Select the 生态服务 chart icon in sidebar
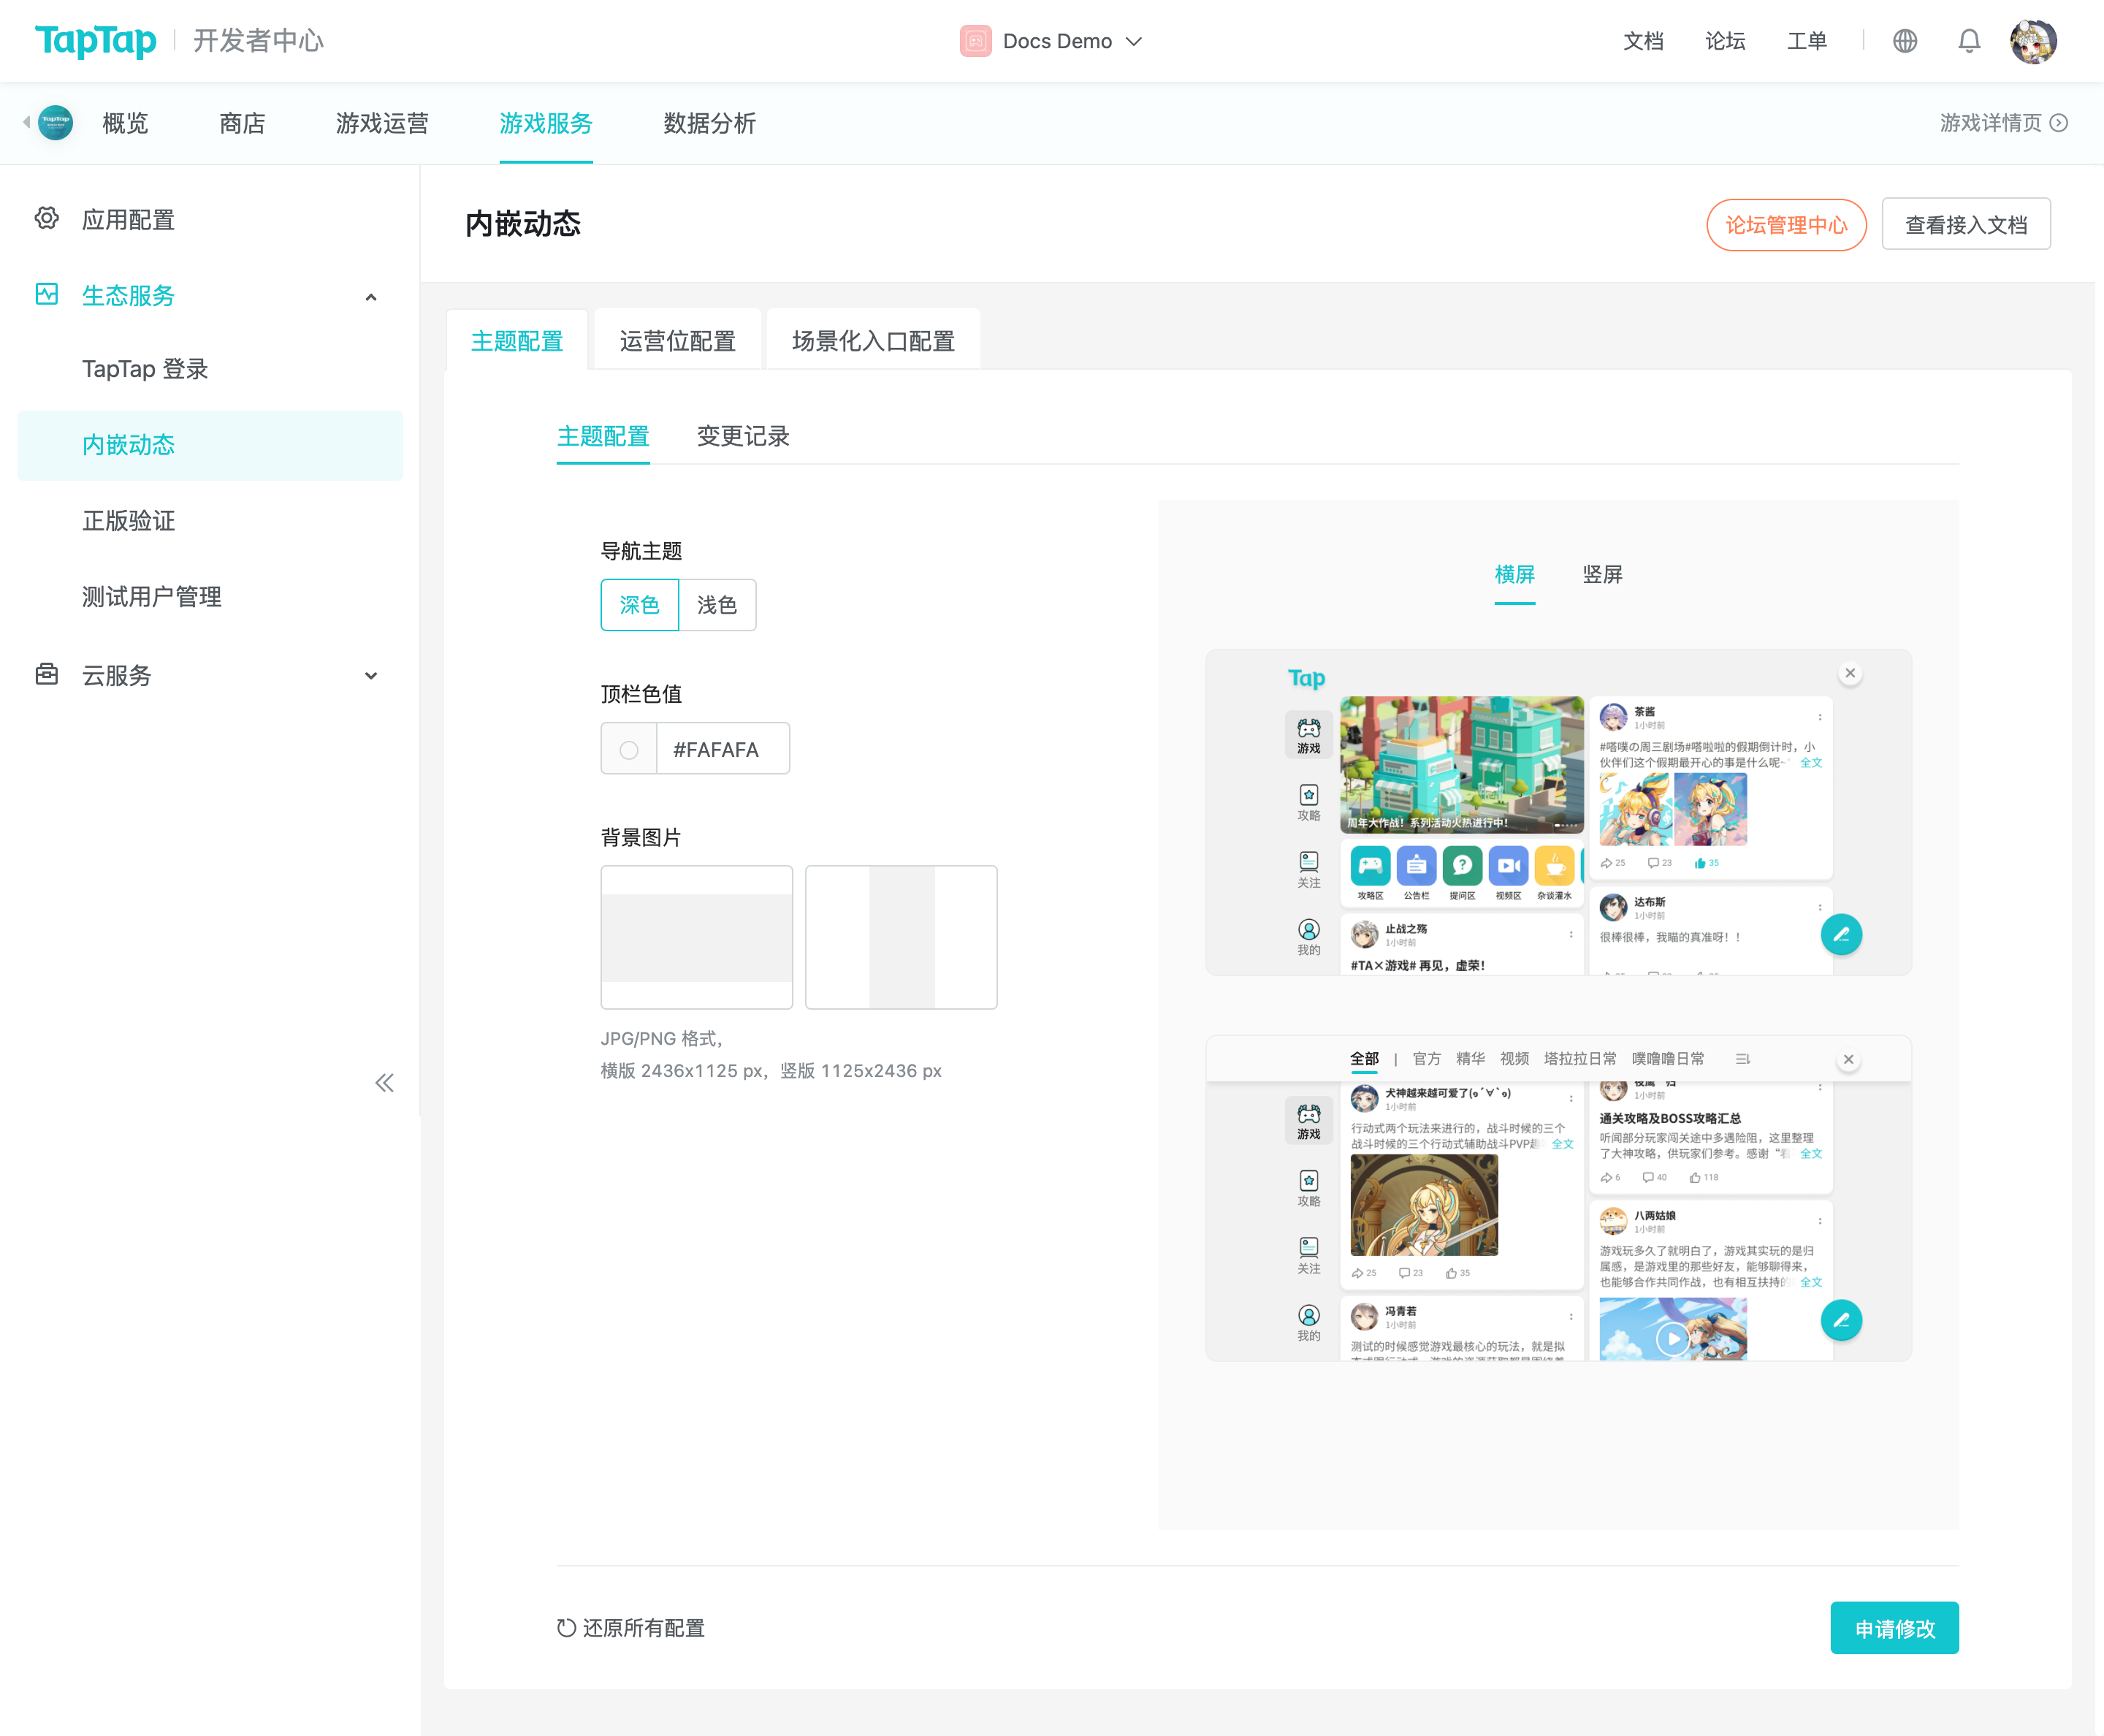 pyautogui.click(x=46, y=295)
